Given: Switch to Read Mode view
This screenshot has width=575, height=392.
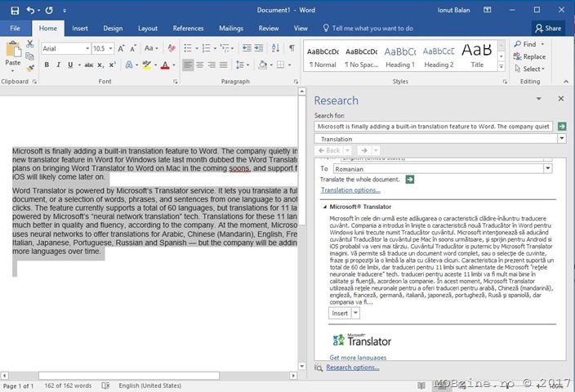Looking at the screenshot, I should [x=421, y=385].
